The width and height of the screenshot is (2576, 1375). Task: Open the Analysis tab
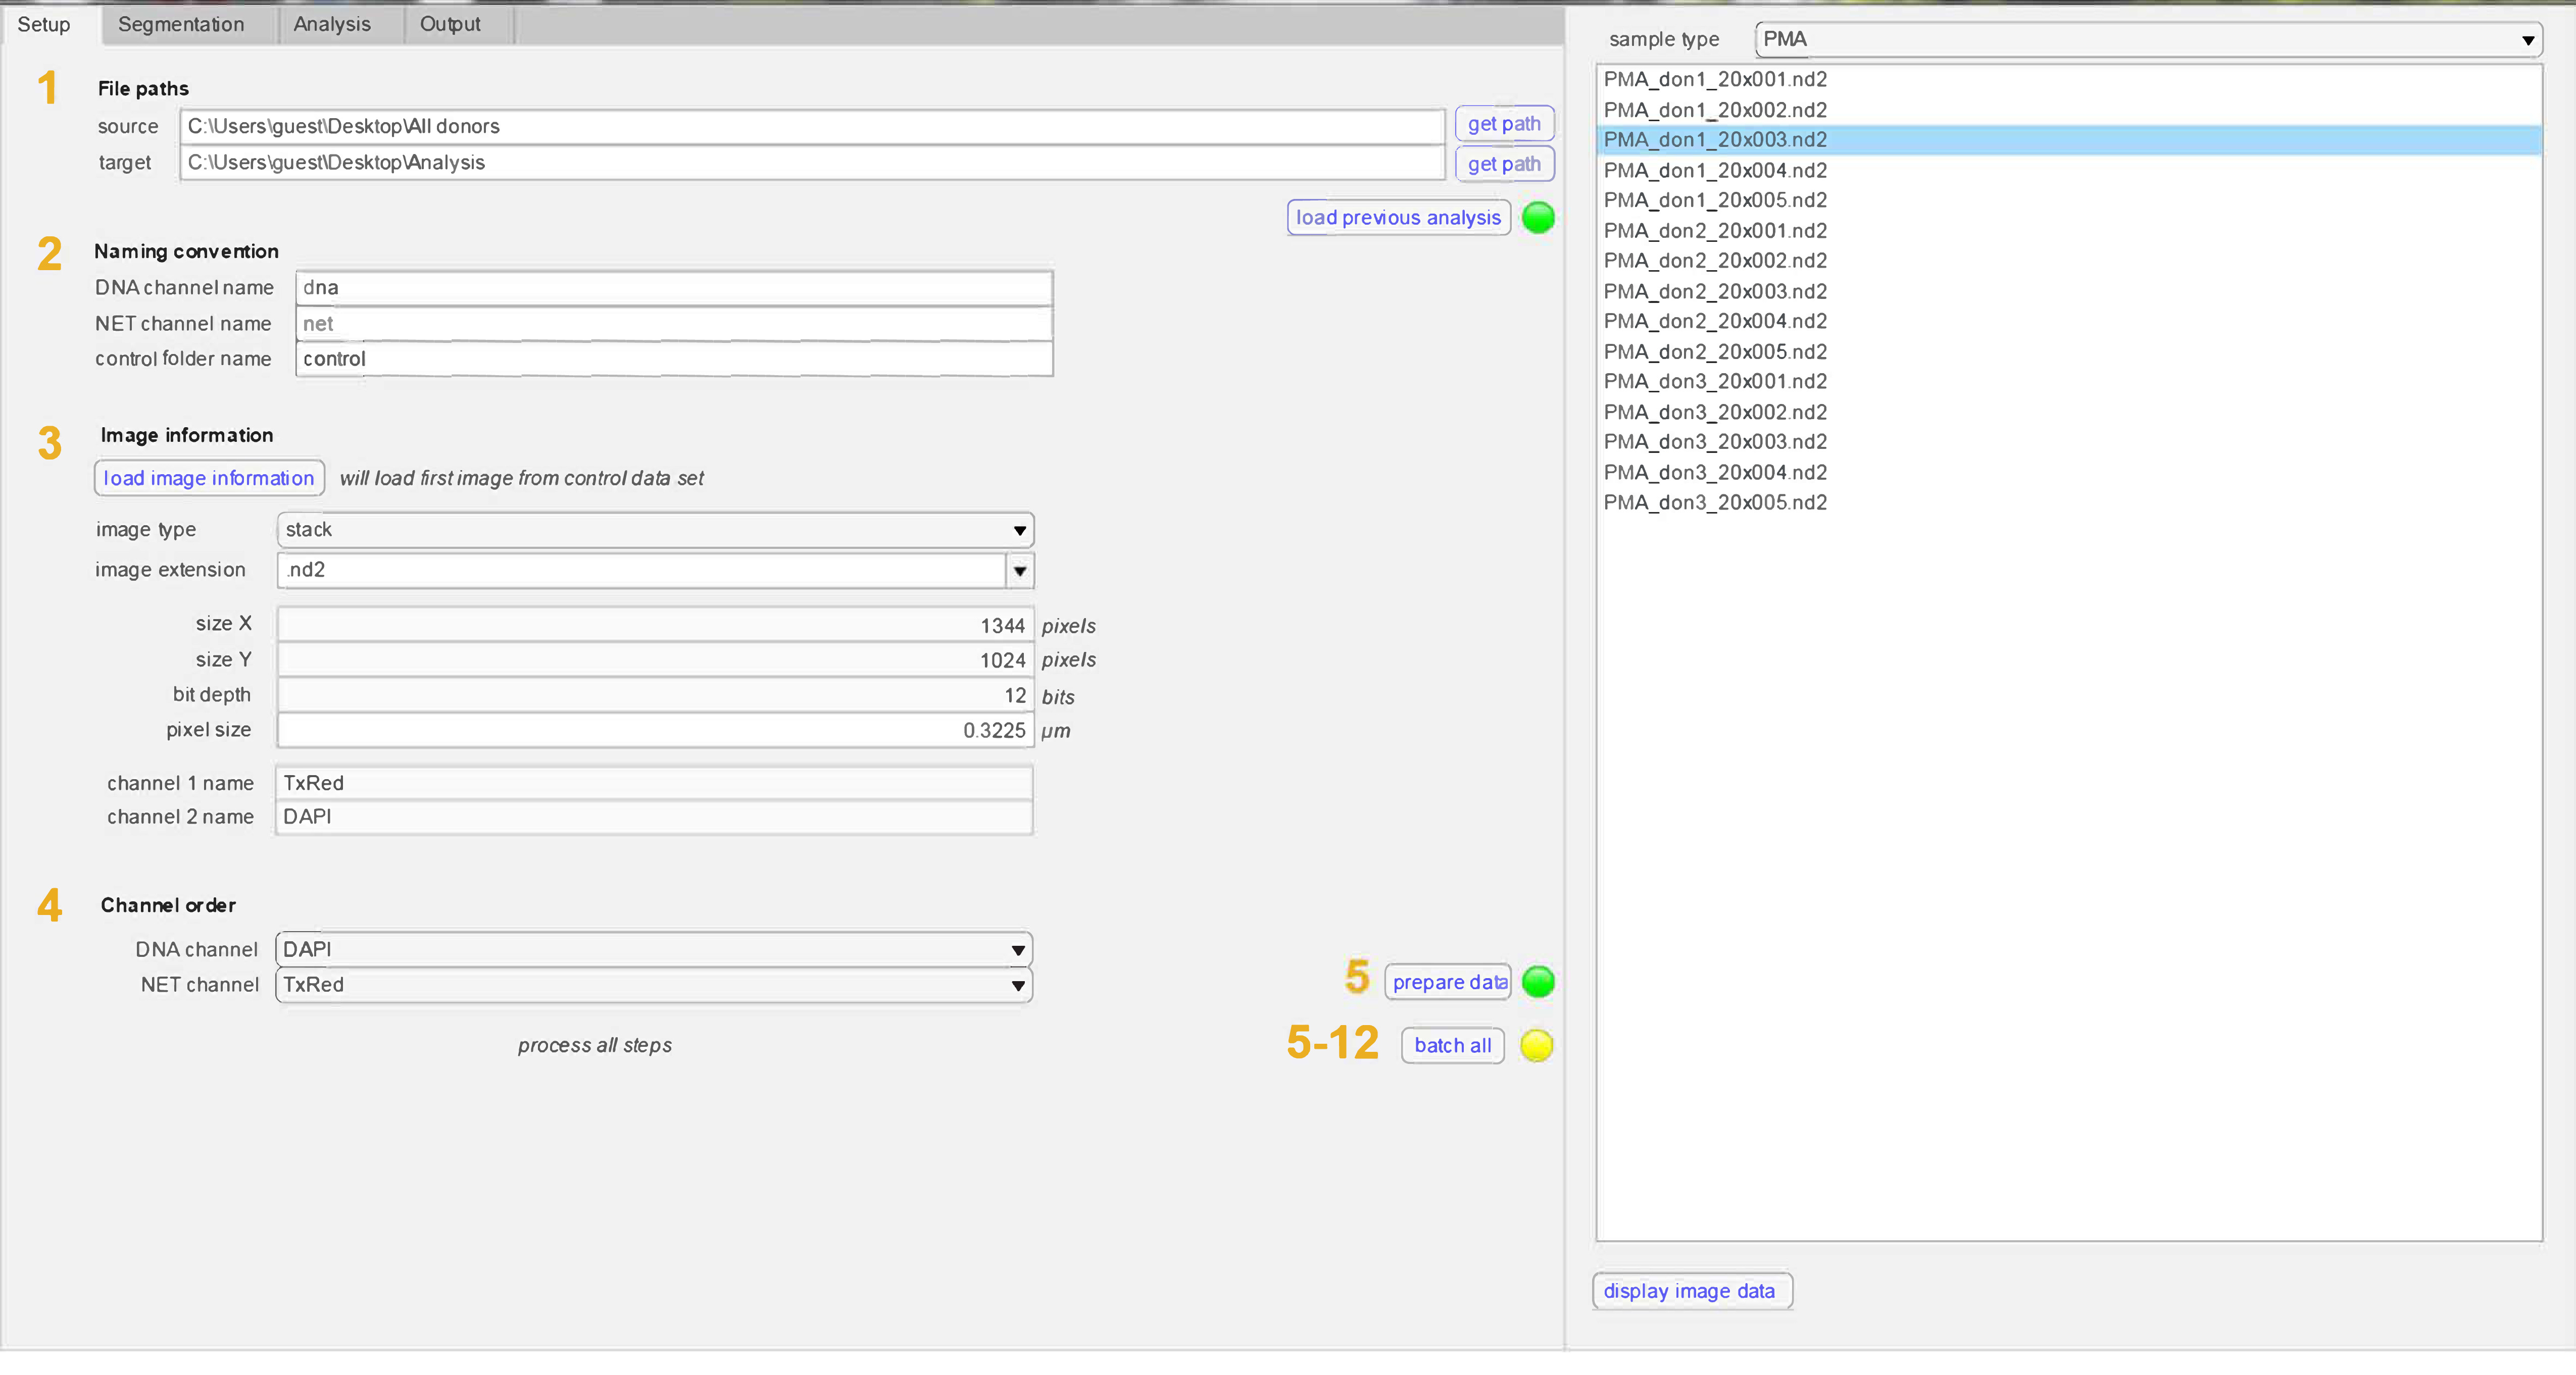[331, 24]
